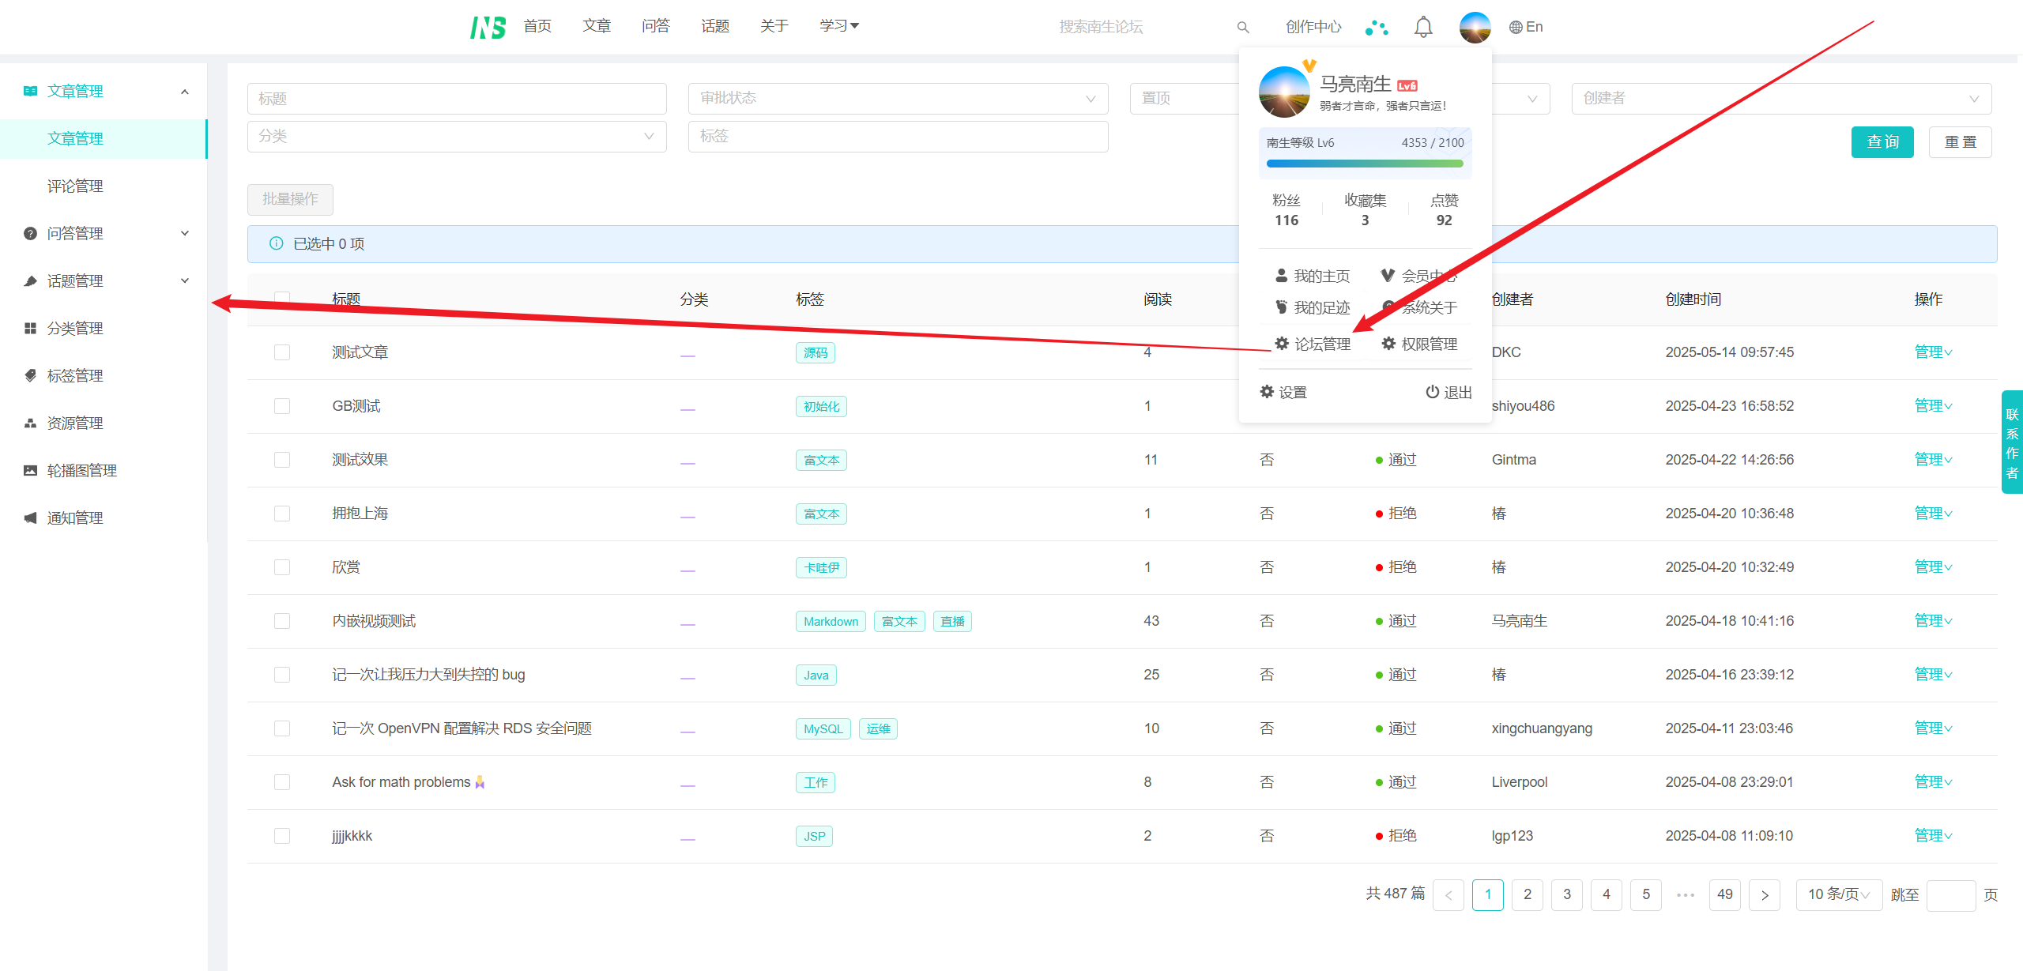Click the NS forum logo
The width and height of the screenshot is (2023, 971).
tap(488, 27)
